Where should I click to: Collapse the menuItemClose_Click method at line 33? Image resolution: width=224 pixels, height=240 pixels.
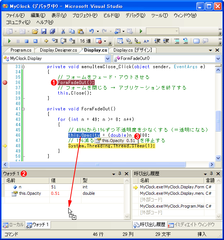pyautogui.click(x=23, y=67)
